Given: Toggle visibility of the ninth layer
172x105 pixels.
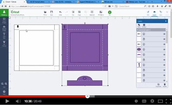Looking at the screenshot, I should click(x=164, y=75).
